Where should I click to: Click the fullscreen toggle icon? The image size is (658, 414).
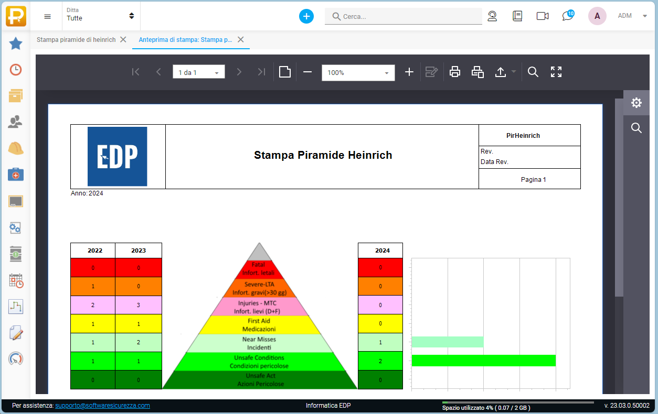(556, 72)
